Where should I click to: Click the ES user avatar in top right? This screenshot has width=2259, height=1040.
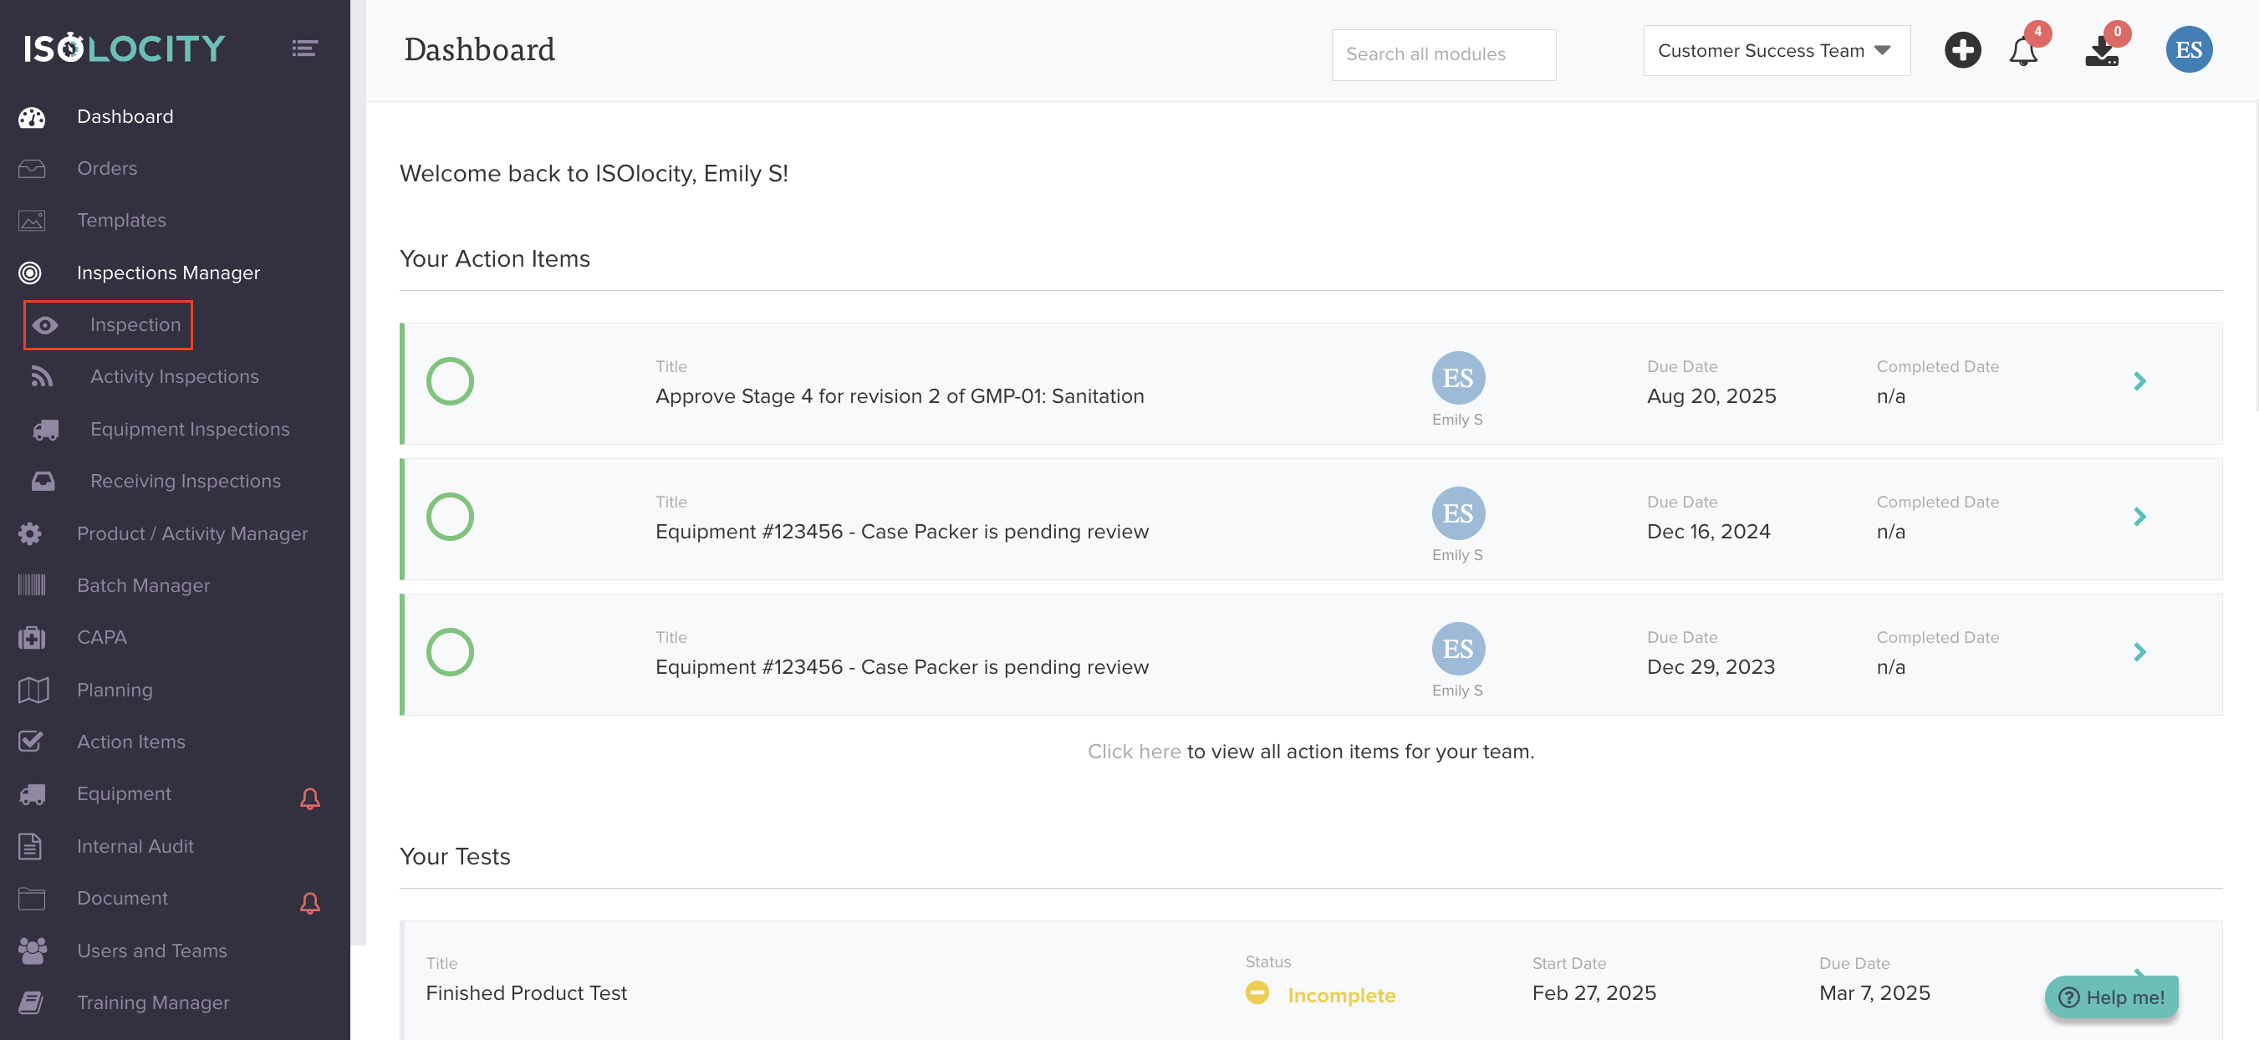pyautogui.click(x=2188, y=50)
